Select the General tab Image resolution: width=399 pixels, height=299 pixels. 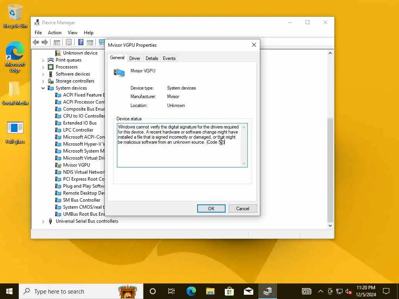point(117,58)
